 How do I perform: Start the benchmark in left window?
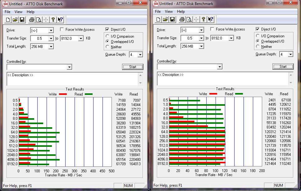point(133,67)
